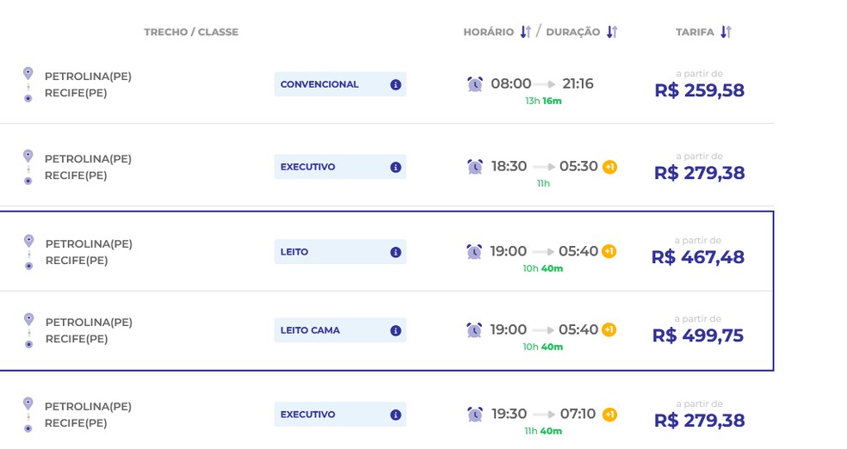The image size is (847, 449).
Task: Sort results by HORÁRIO arrows
Action: coord(526,32)
